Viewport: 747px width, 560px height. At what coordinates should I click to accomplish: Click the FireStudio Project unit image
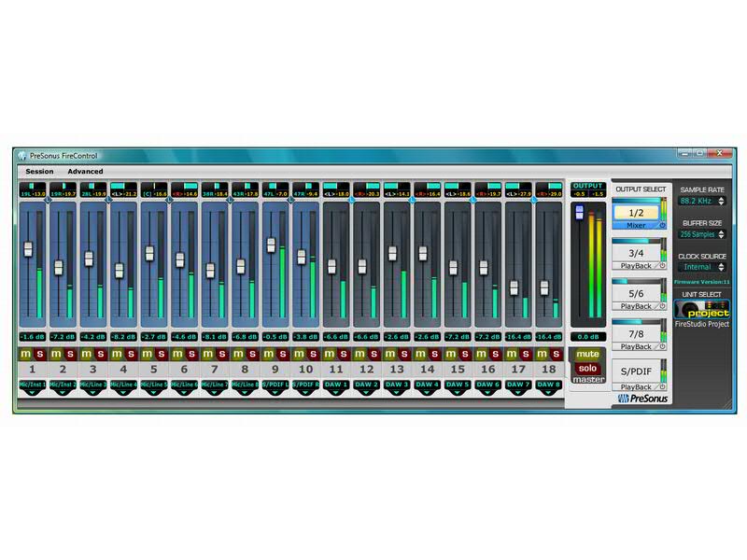click(x=702, y=309)
